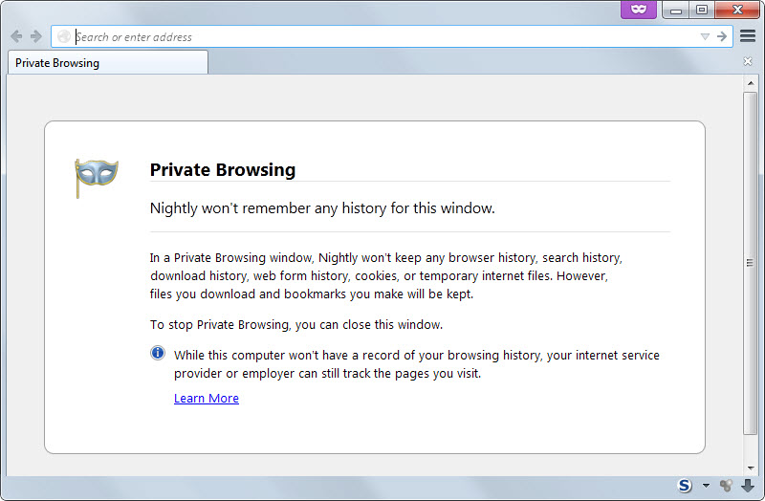The image size is (765, 501).
Task: Click the scrollbar up arrow
Action: tap(751, 83)
